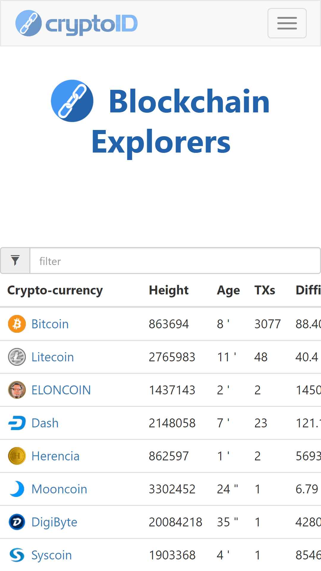Screen dimensions: 321x571
Task: Click DigiByte age value 35 "
Action: [227, 522]
